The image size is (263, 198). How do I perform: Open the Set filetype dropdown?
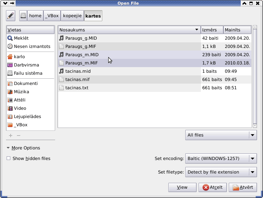tap(221, 172)
